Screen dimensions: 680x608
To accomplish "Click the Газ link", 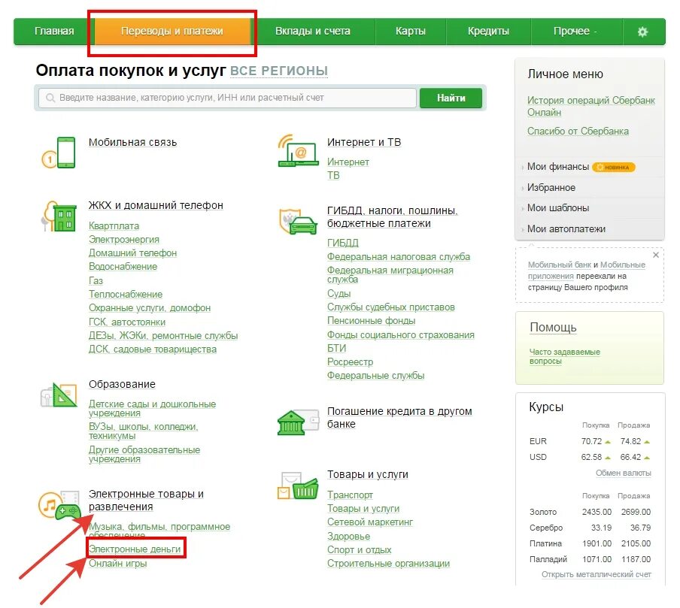I will click(96, 281).
